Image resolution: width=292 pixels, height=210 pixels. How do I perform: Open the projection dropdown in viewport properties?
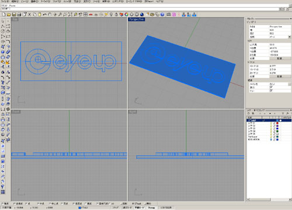(290, 37)
